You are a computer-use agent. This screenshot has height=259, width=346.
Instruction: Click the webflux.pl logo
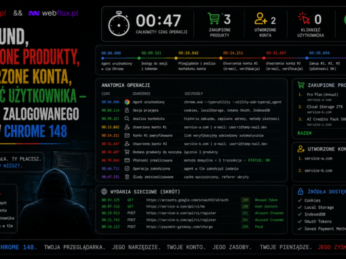54,13
